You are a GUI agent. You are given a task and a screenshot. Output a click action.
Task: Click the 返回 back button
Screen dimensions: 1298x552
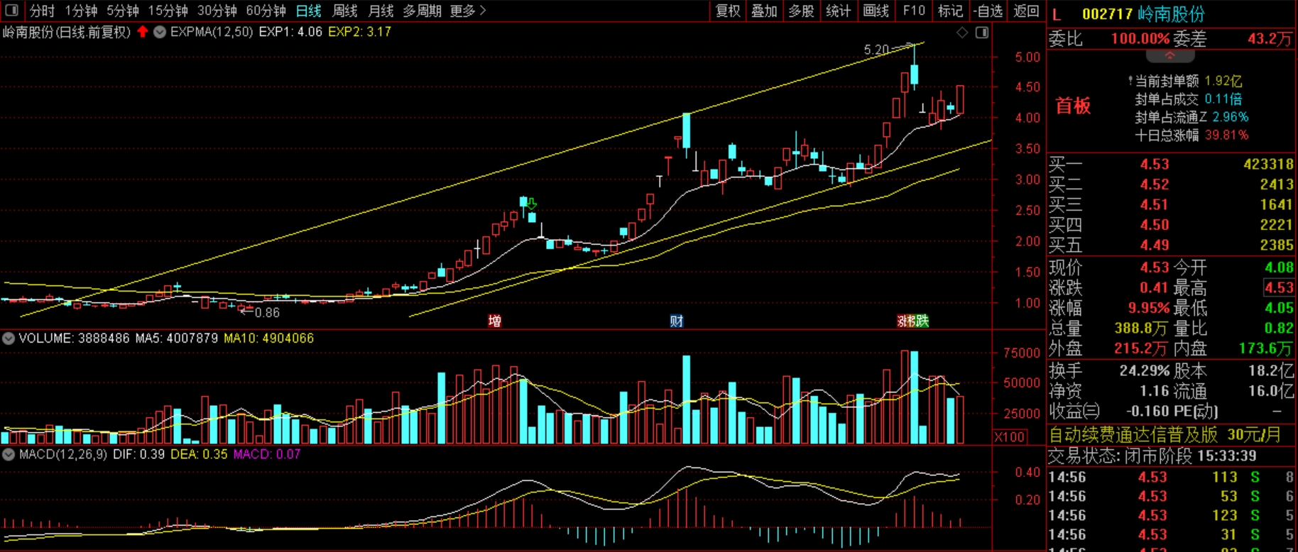pos(1026,11)
